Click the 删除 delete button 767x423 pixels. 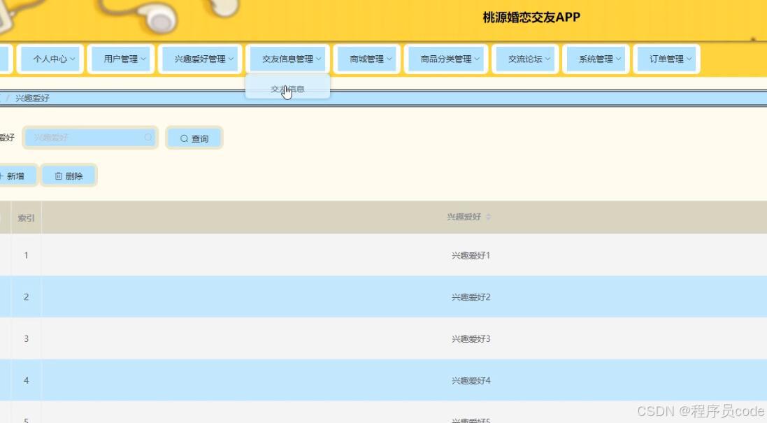69,176
